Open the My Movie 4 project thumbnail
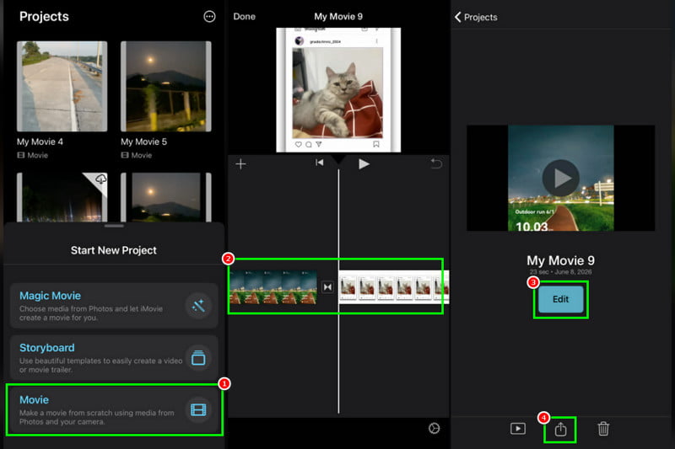This screenshot has height=449, width=675. [62, 87]
